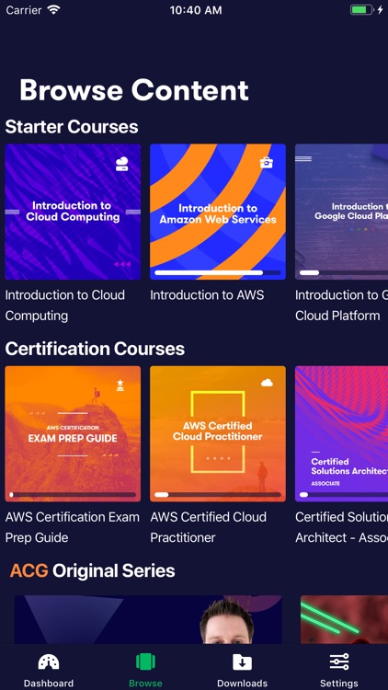Click progress bar on Google Cloud Platform card

click(x=344, y=273)
